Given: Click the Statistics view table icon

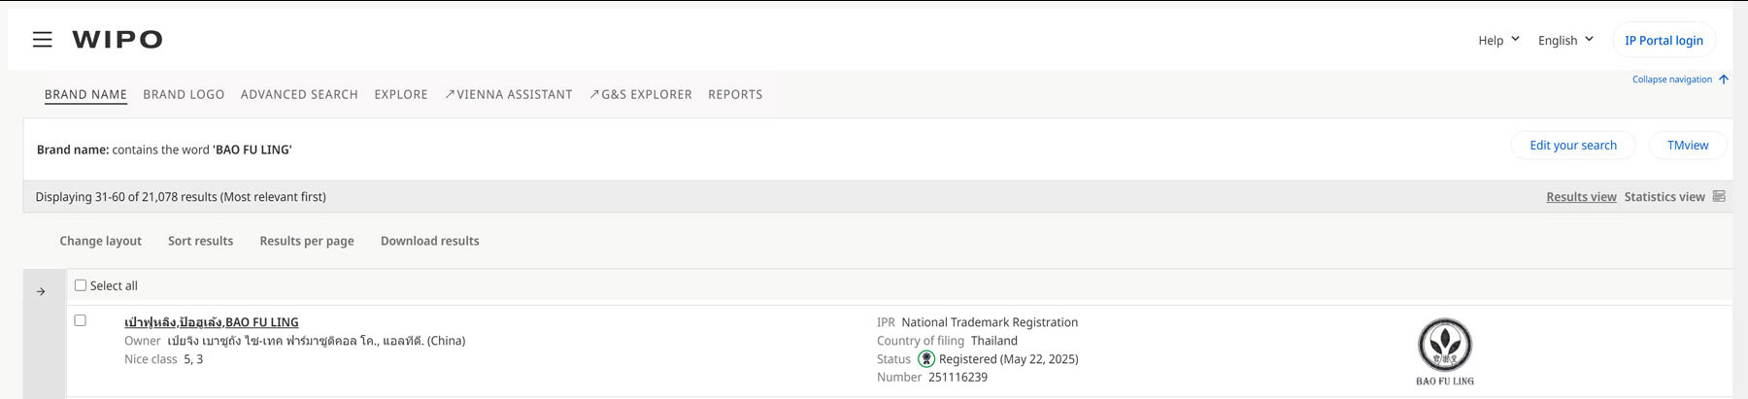Looking at the screenshot, I should pyautogui.click(x=1719, y=196).
